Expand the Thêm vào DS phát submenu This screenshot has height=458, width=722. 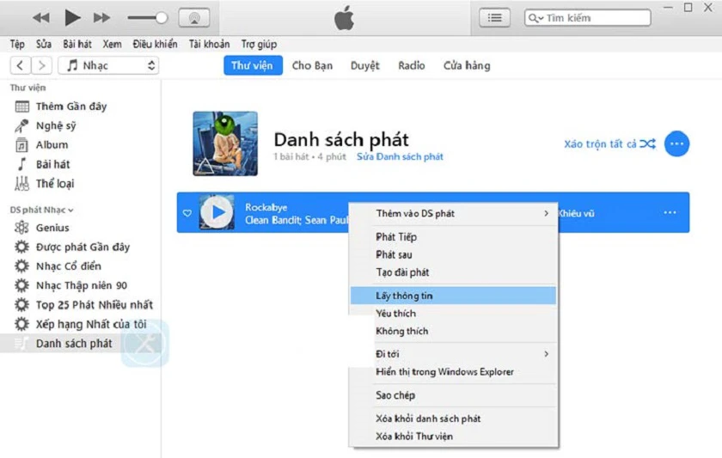tap(453, 213)
